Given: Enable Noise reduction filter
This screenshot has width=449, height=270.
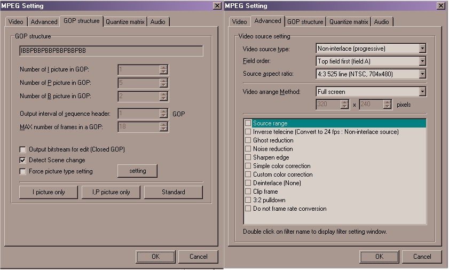Looking at the screenshot, I should 248,149.
